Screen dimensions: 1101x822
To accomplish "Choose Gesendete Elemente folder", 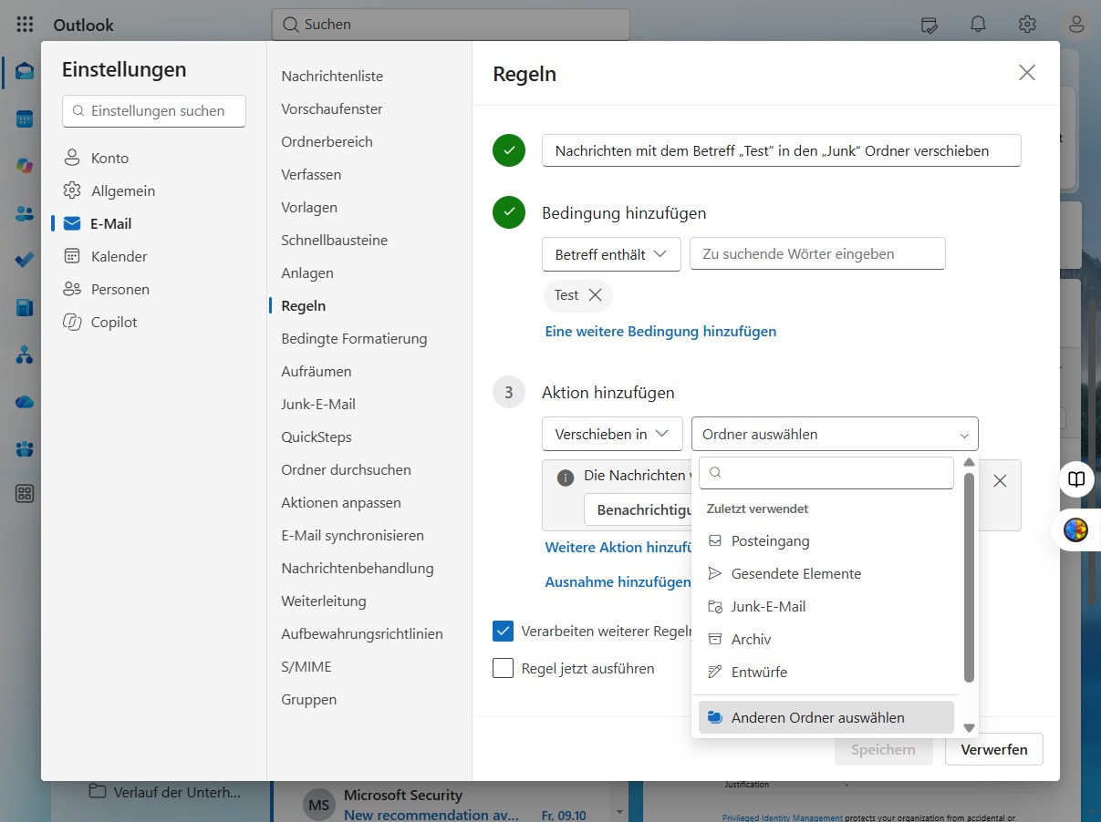I will (x=826, y=573).
